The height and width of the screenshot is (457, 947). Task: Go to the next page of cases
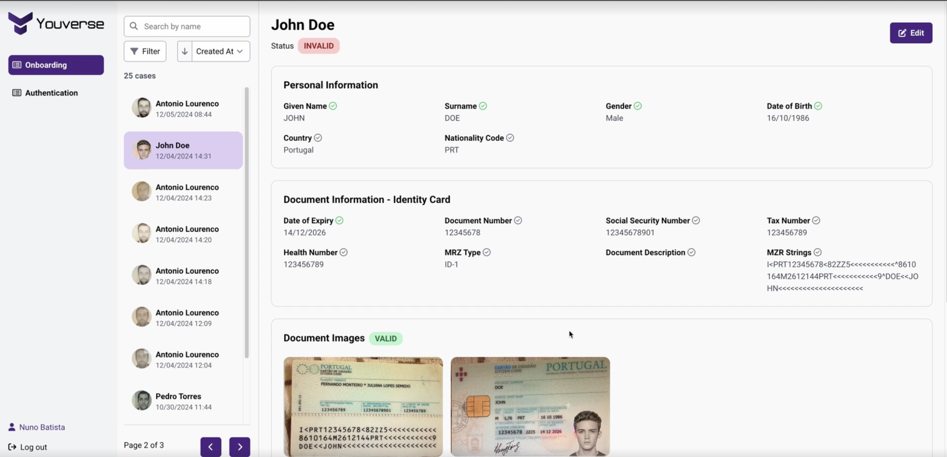pyautogui.click(x=239, y=446)
